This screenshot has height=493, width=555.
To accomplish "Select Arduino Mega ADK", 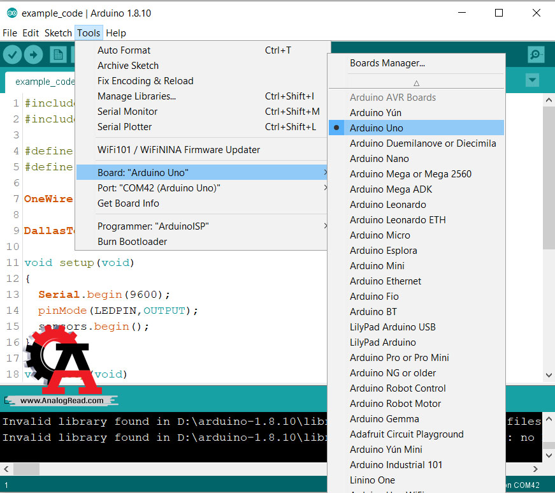I will click(416, 189).
